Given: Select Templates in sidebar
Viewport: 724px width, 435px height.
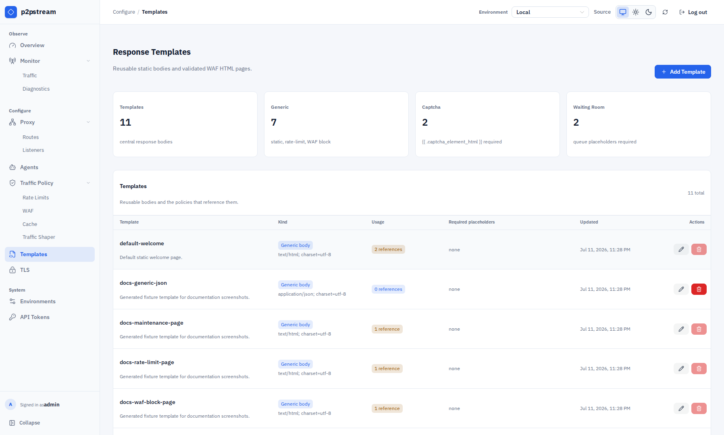Looking at the screenshot, I should click(50, 254).
